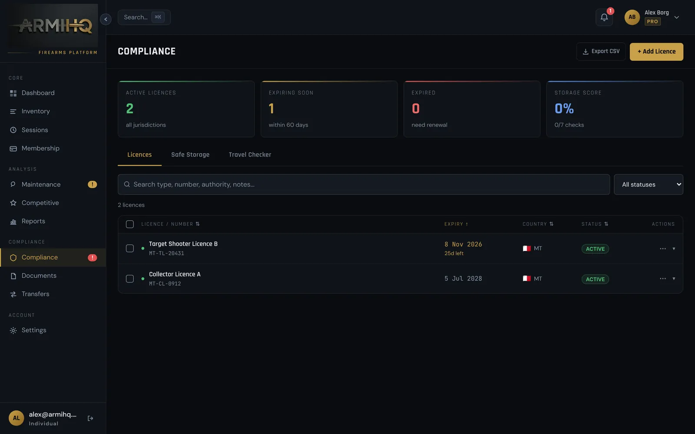
Task: Click the Expiring Soon stat card
Action: coord(329,109)
